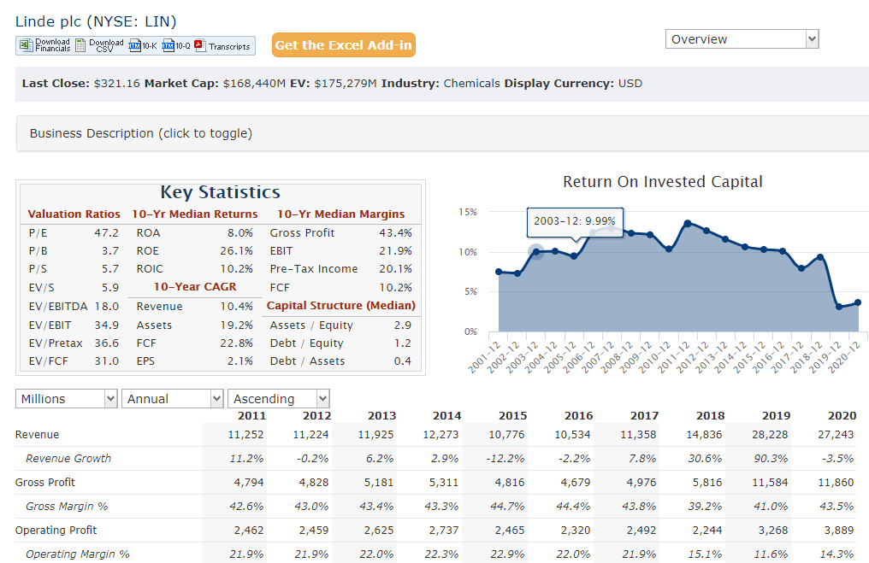Click the Revenue row label
The width and height of the screenshot is (869, 563).
(37, 435)
